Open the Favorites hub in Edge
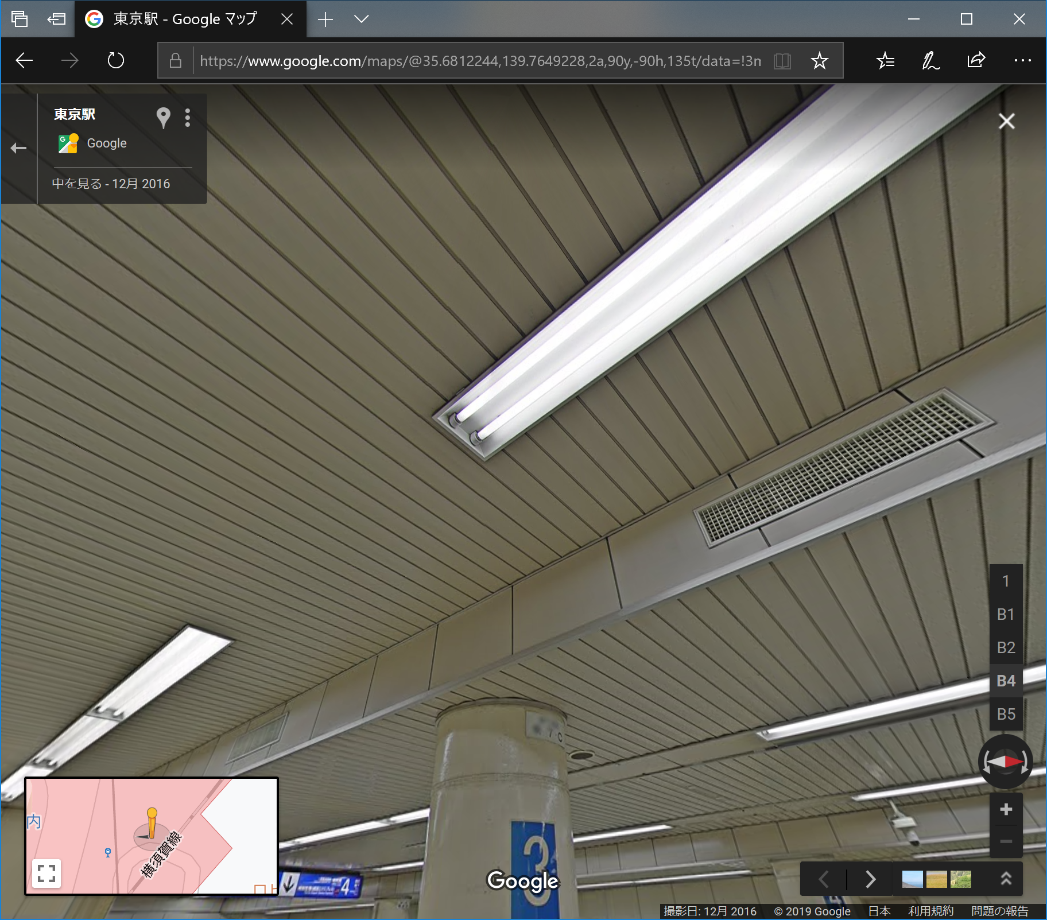 885,60
